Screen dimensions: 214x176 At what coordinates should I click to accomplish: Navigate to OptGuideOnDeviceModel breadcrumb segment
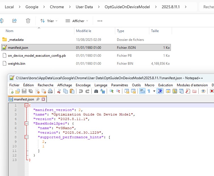[x=127, y=7]
